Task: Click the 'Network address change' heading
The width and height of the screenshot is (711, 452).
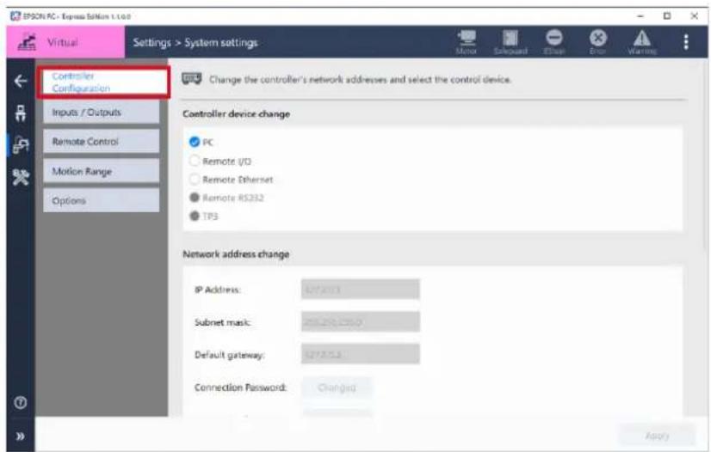Action: [236, 254]
